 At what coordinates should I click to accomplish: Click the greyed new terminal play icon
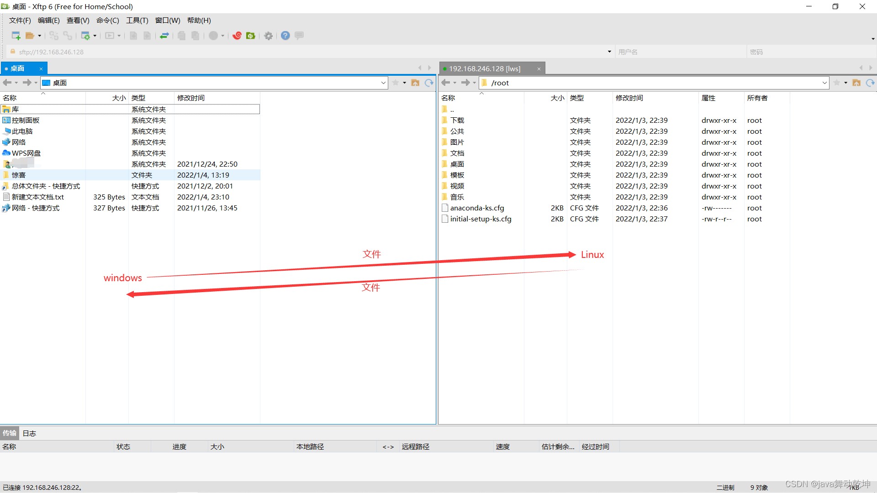point(110,36)
